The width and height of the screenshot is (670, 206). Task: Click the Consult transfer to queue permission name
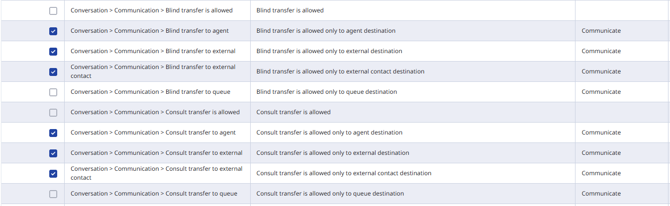coord(154,194)
